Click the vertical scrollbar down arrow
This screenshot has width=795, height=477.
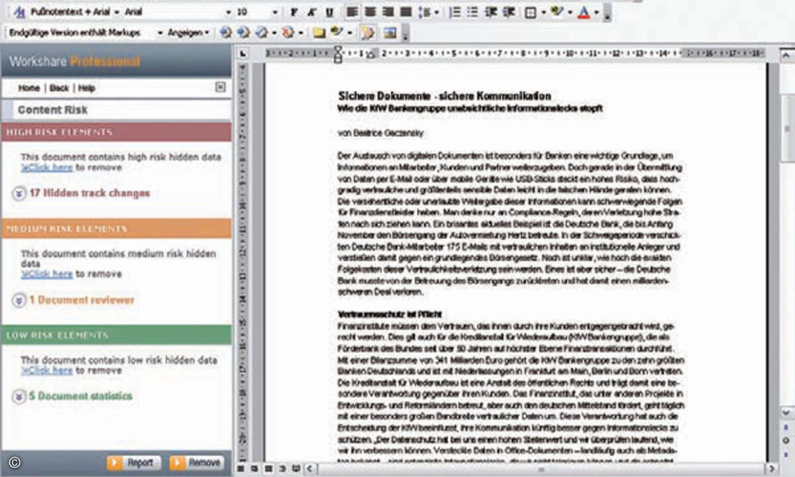tap(787, 413)
